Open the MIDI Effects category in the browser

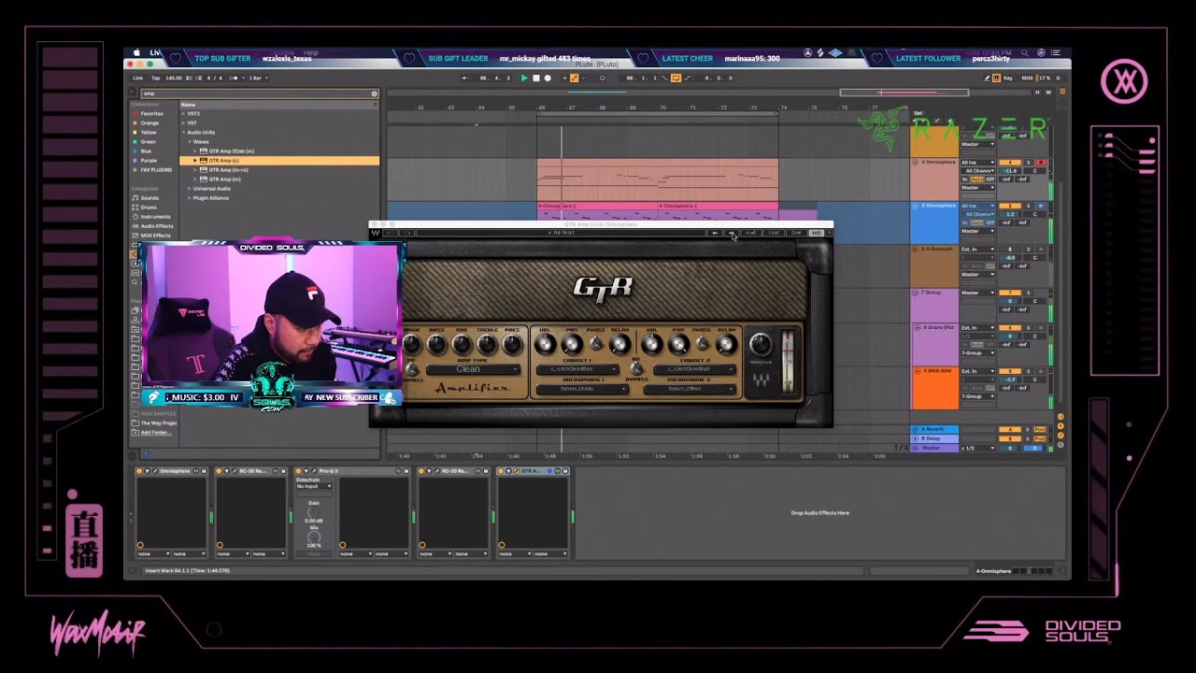coord(155,235)
